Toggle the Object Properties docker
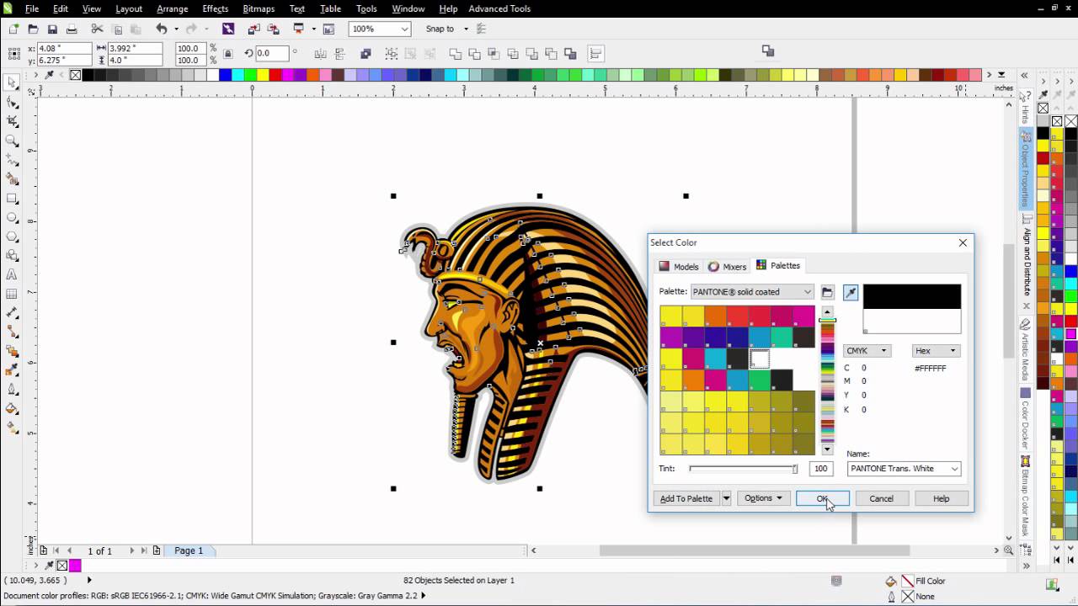This screenshot has height=606, width=1078. click(1026, 170)
